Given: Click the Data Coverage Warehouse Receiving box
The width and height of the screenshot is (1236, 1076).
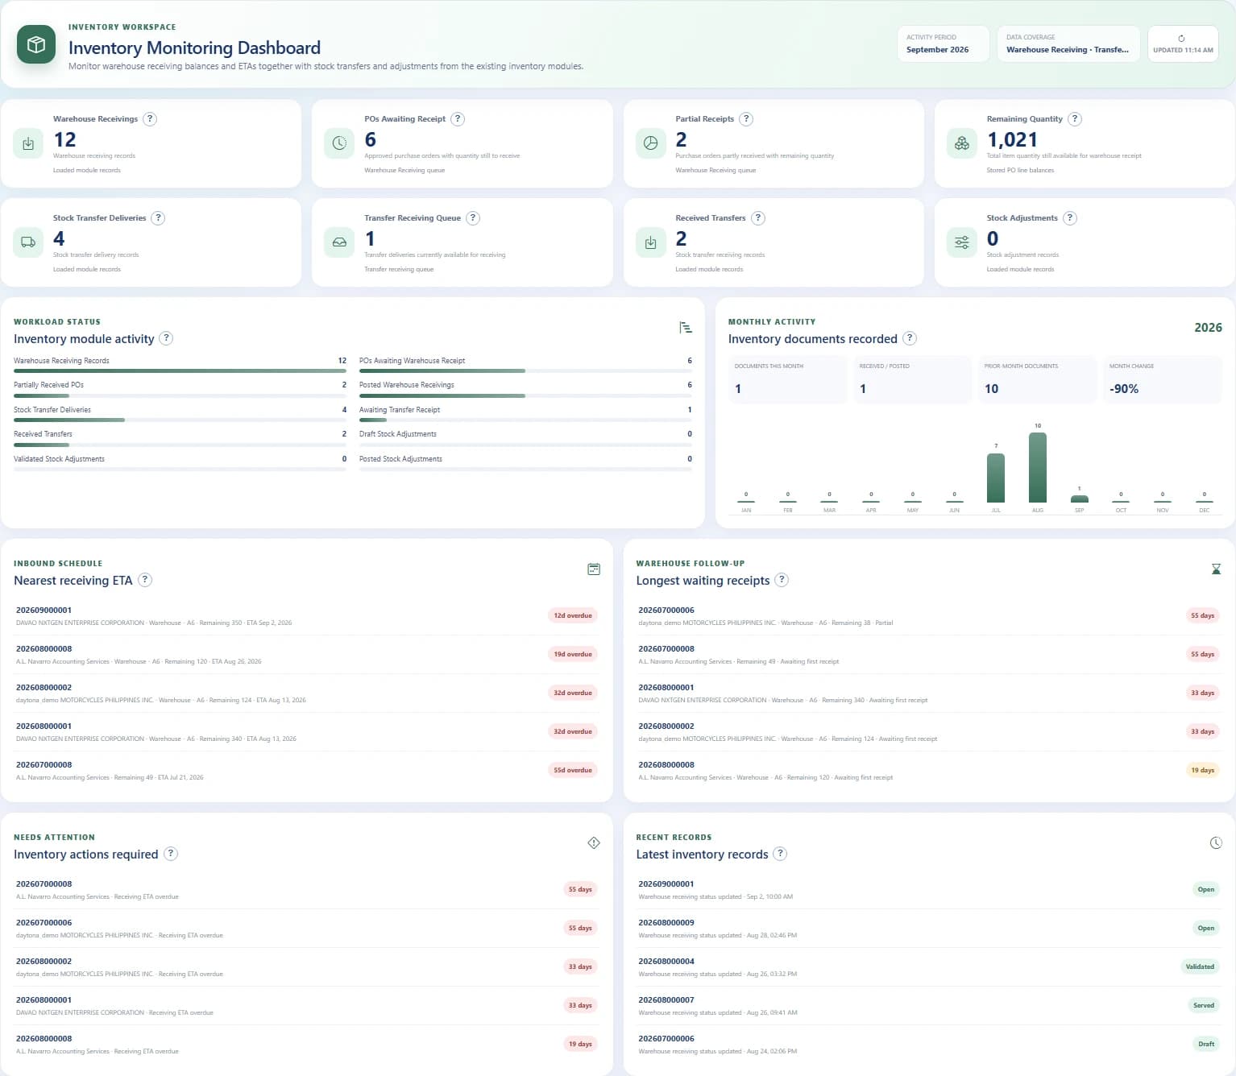Looking at the screenshot, I should tap(1068, 43).
